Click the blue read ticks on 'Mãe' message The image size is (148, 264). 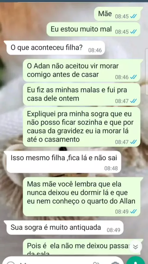(134, 16)
